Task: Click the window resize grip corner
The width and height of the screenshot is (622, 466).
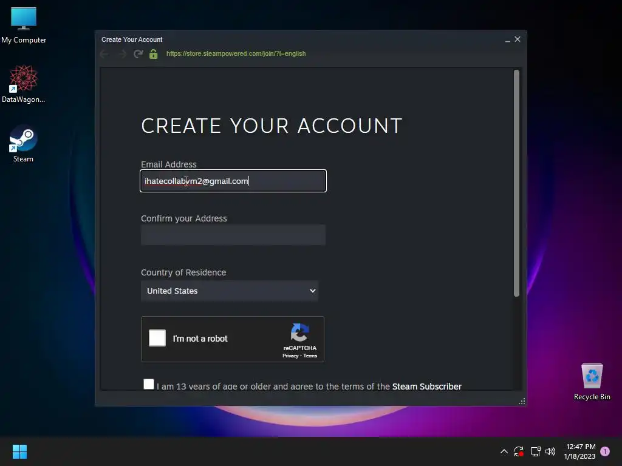Action: tap(522, 402)
